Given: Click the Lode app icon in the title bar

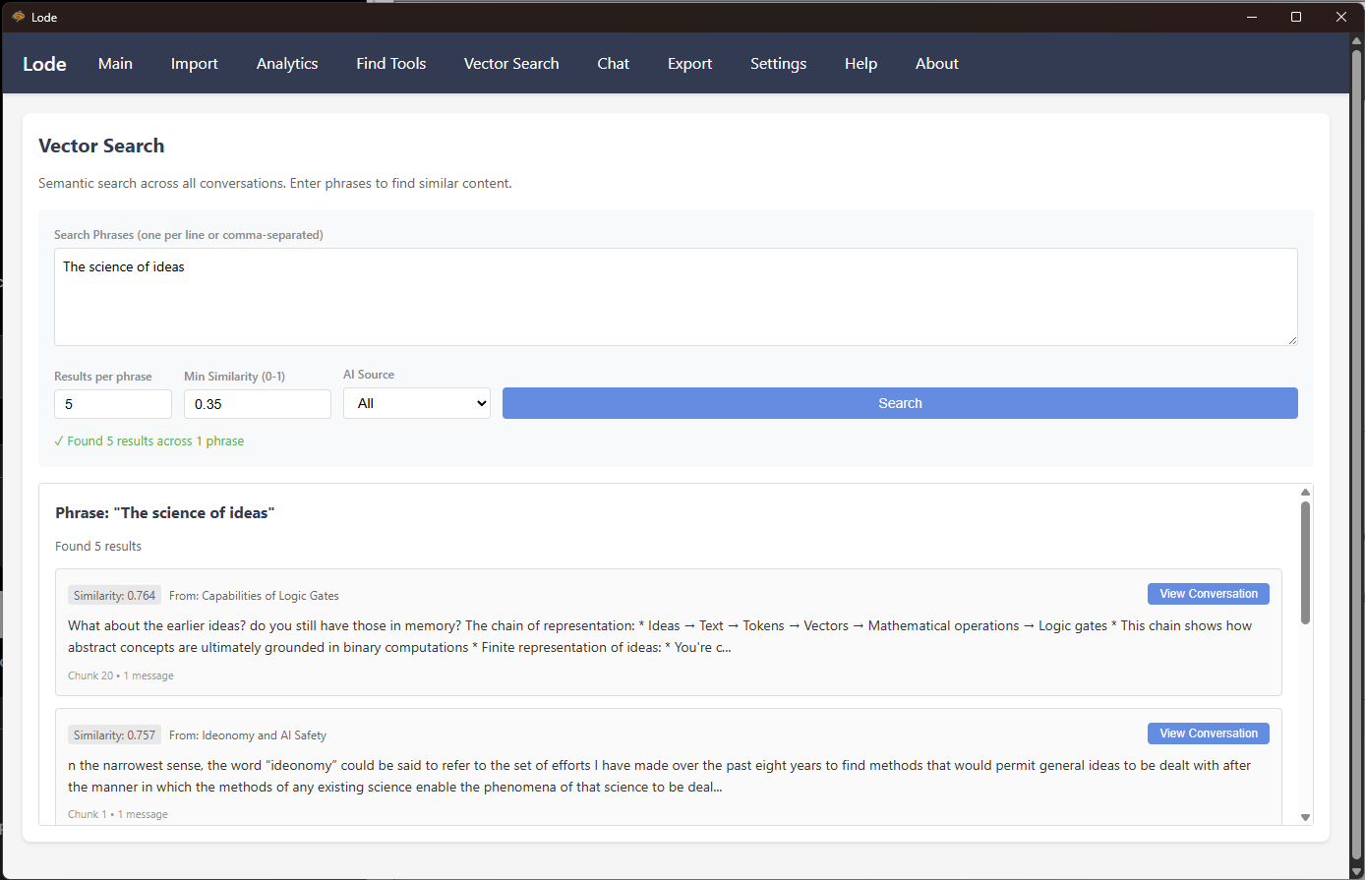Looking at the screenshot, I should [18, 17].
